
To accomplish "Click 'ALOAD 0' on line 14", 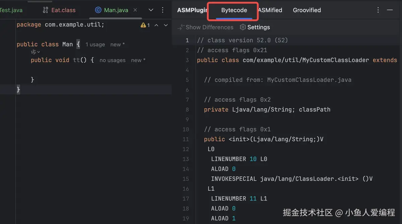I will (x=223, y=169).
